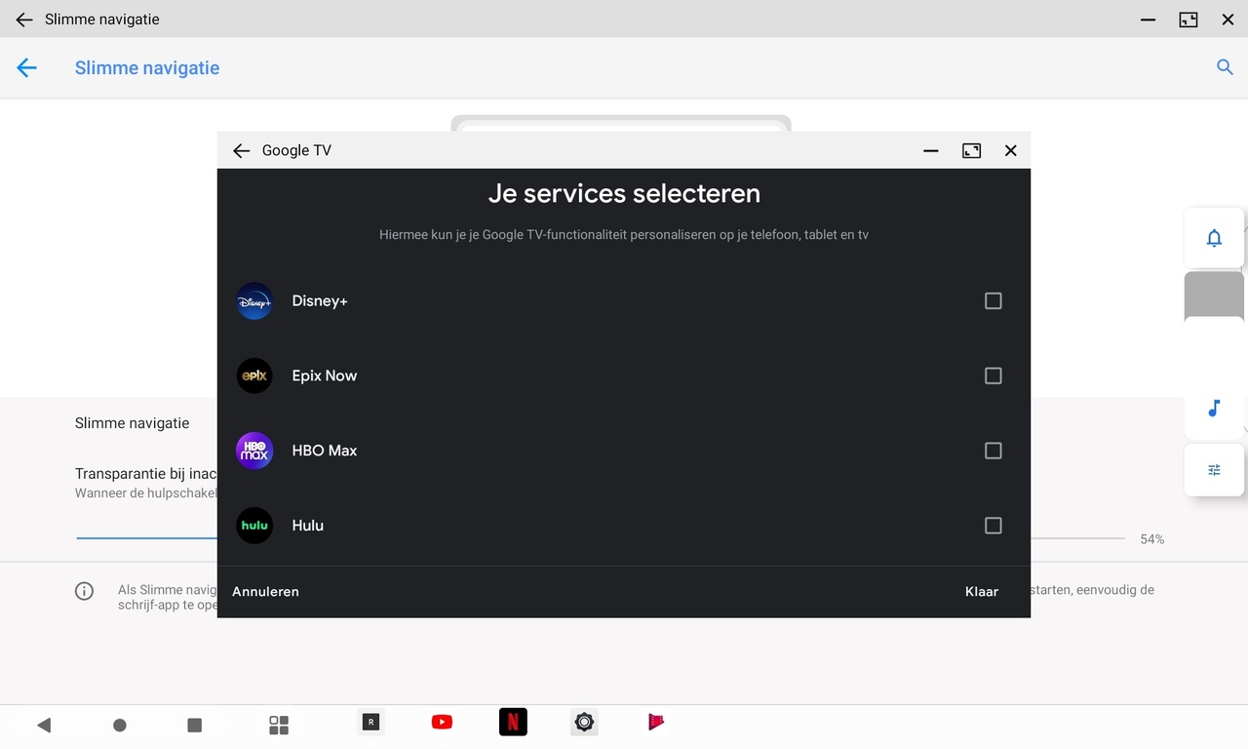
Task: Open notifications bell on side panel
Action: (x=1214, y=238)
